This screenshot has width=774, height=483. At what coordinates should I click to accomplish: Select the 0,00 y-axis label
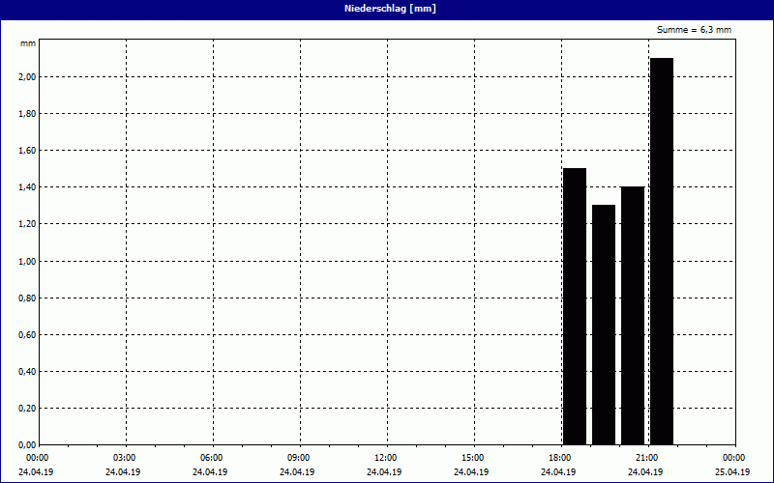[x=27, y=445]
